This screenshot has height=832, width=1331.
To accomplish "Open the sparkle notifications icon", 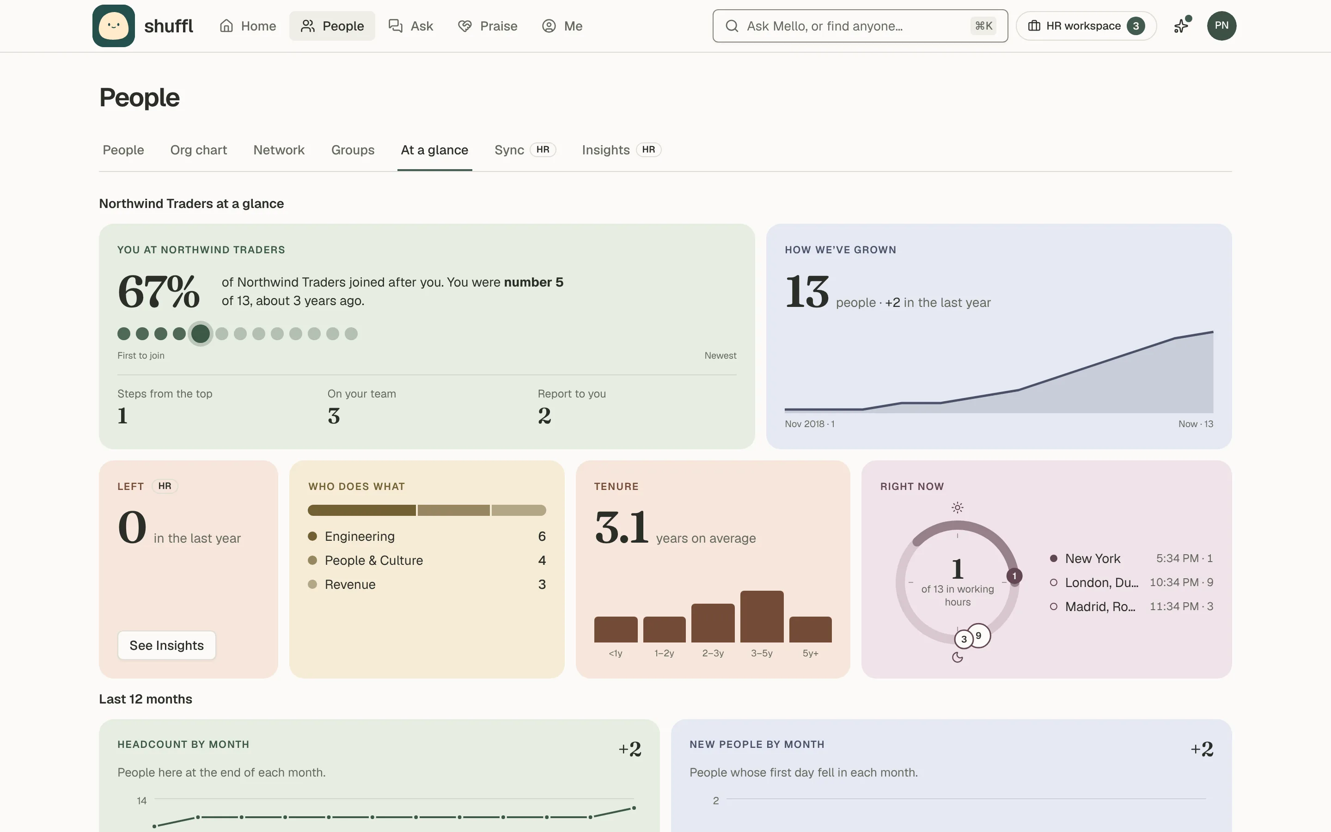I will [1181, 26].
